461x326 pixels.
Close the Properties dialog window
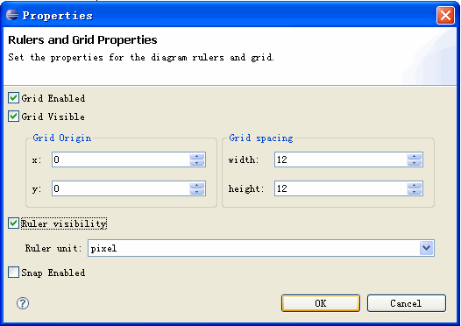[446, 15]
